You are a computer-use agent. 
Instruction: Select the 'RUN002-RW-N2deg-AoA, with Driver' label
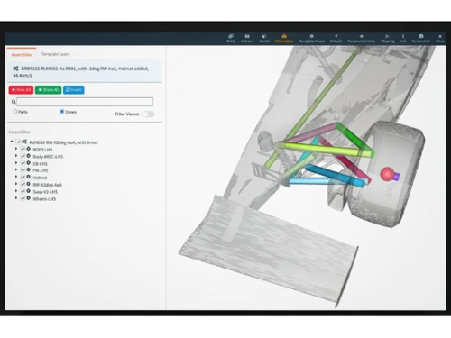(64, 142)
